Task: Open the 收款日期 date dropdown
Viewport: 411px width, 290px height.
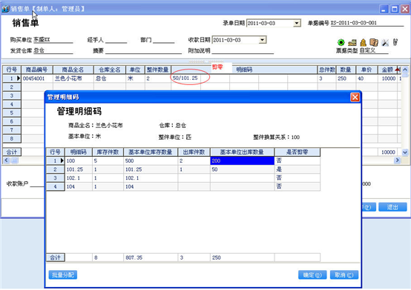Action: [x=262, y=40]
